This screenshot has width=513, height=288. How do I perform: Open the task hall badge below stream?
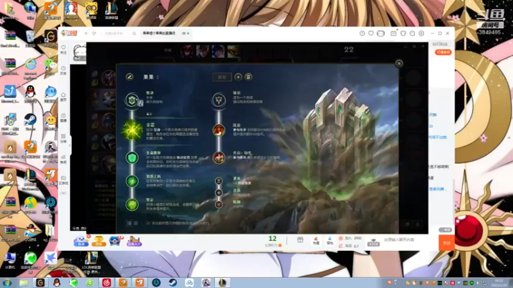pyautogui.click(x=134, y=241)
